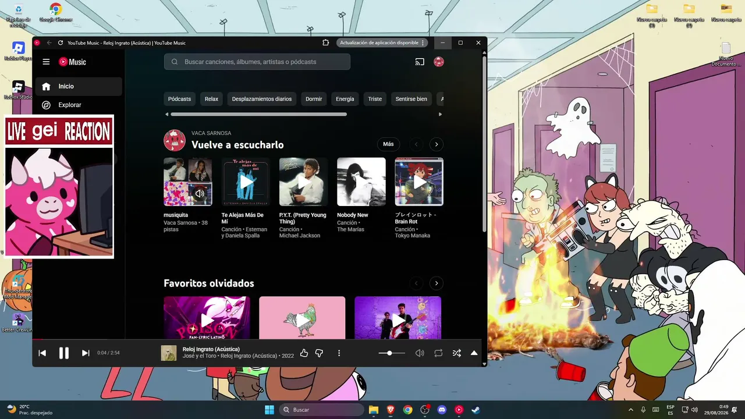Click the Más button

pyautogui.click(x=388, y=144)
